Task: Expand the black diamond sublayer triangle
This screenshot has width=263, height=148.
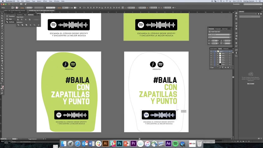Action: (218, 64)
